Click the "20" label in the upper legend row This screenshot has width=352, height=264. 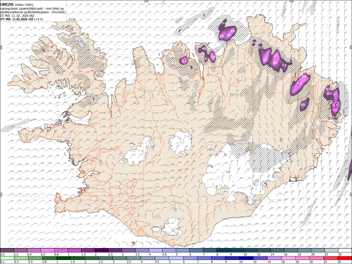313,254
